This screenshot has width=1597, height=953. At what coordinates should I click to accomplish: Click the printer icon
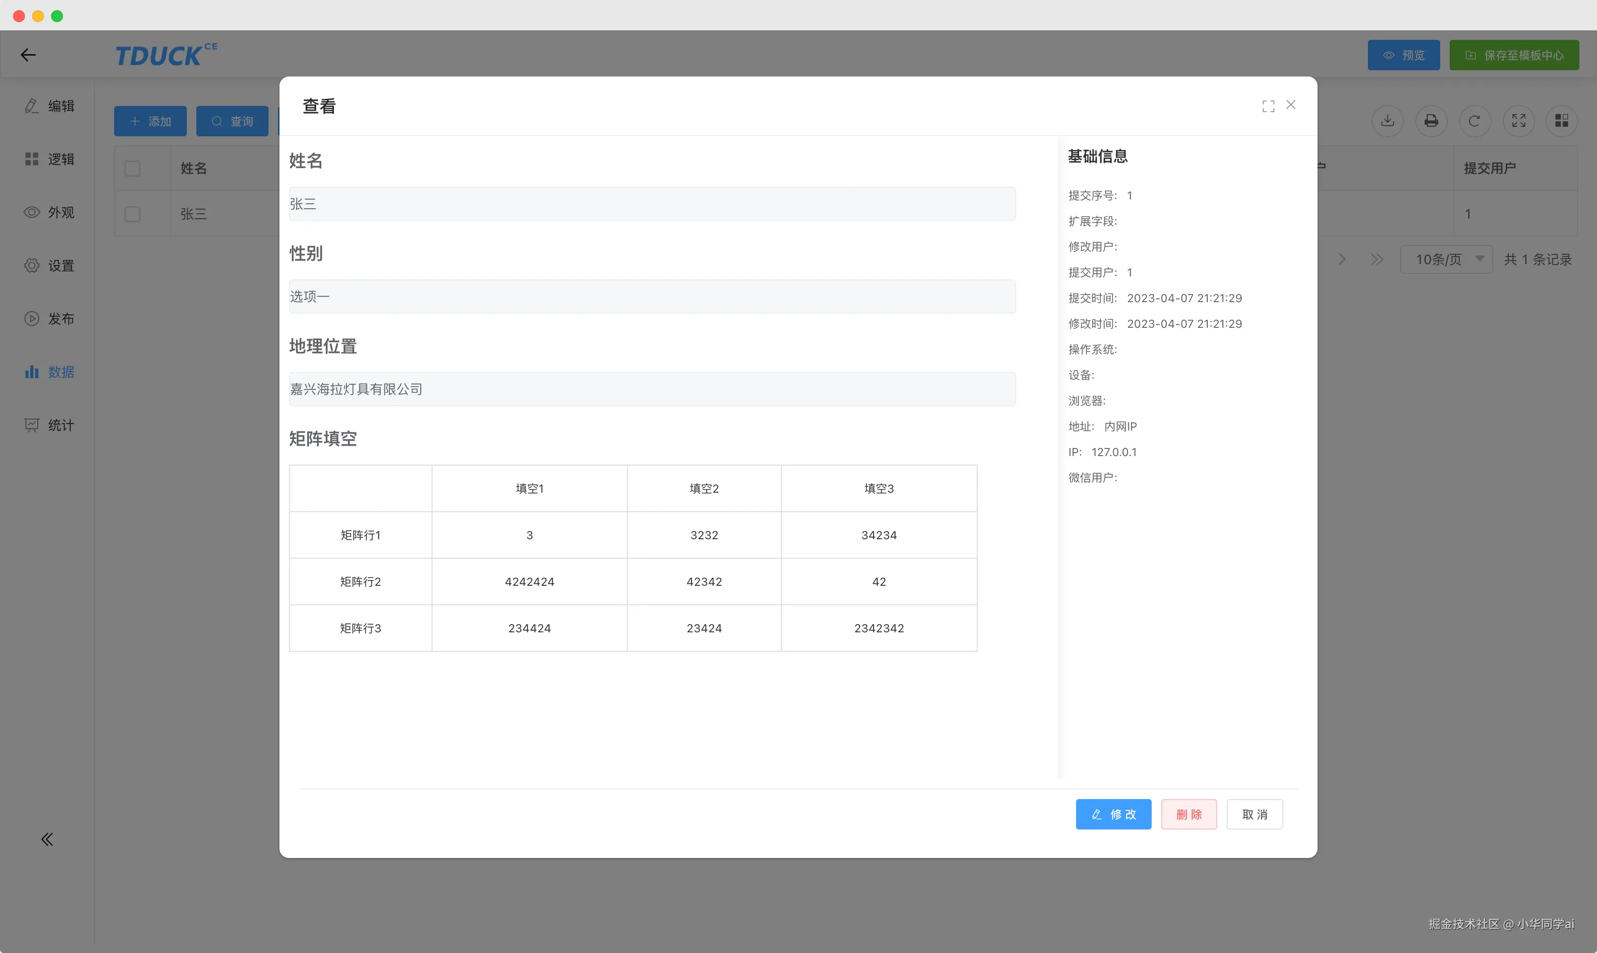[x=1431, y=121]
